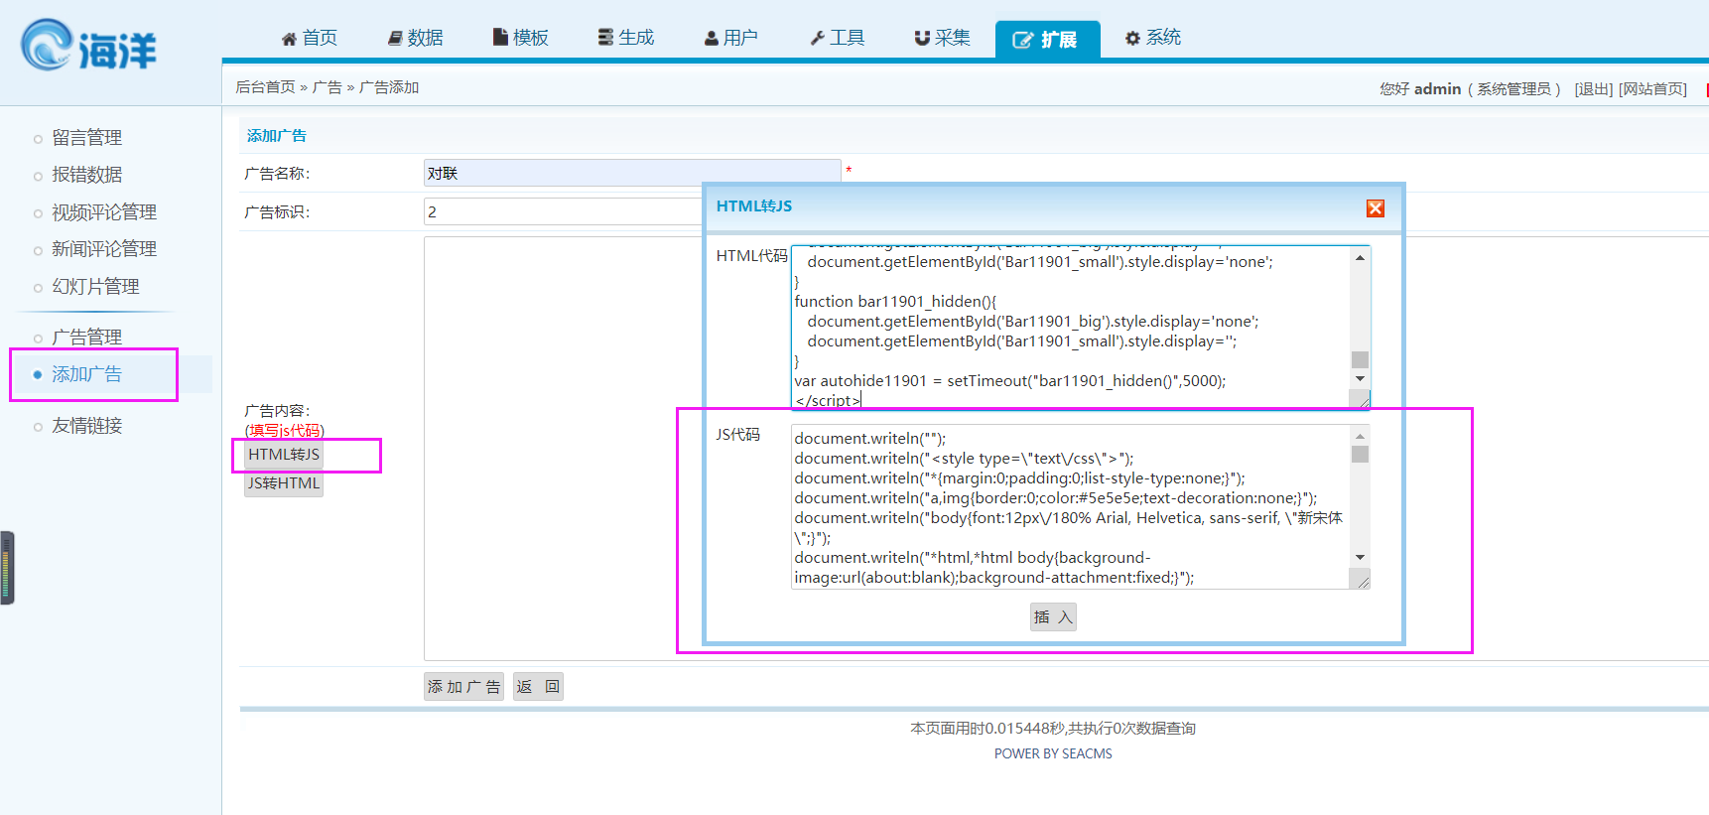This screenshot has width=1709, height=815.
Task: Click the HTML转JS button
Action: (x=284, y=455)
